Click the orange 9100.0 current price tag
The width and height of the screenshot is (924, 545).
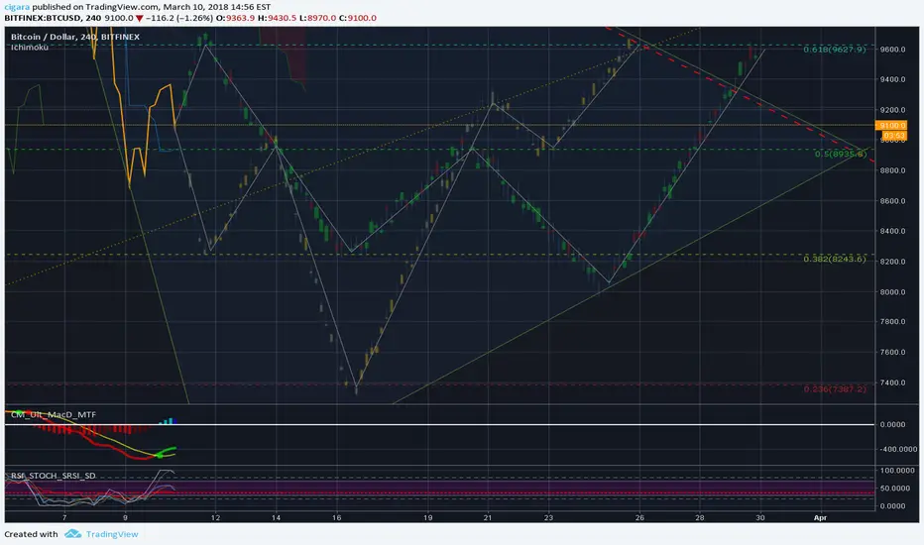pos(891,126)
